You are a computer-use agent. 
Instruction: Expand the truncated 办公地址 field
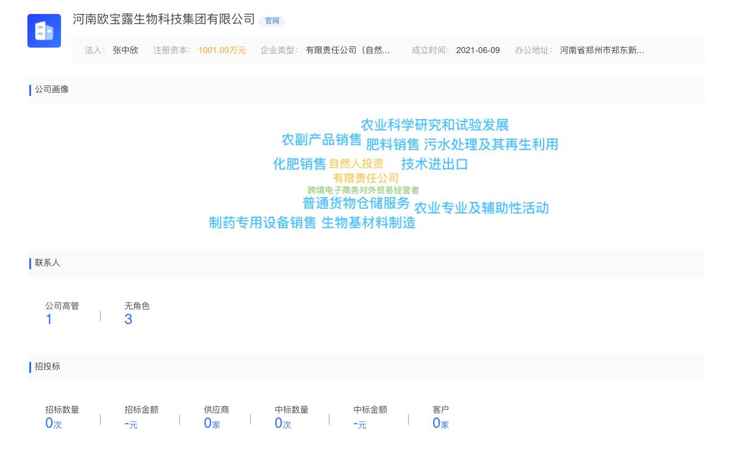tap(602, 51)
